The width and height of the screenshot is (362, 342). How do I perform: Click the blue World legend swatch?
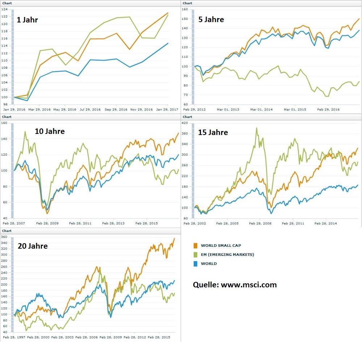(x=195, y=263)
